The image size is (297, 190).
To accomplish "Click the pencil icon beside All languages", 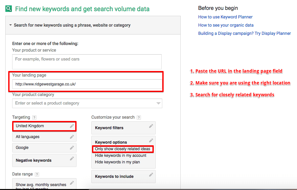I will (72, 137).
